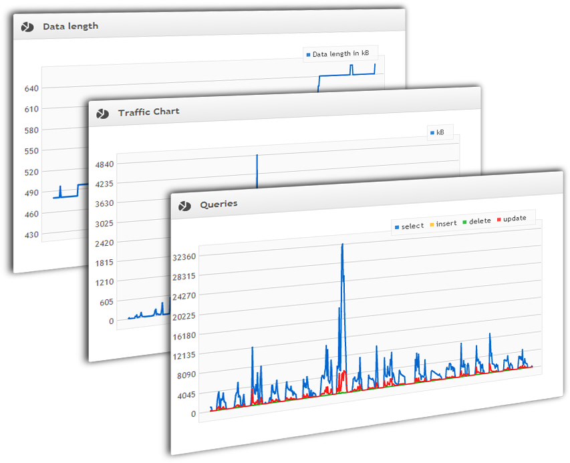Image resolution: width=570 pixels, height=463 pixels.
Task: Click the 580 axis label in Data length
Action: coord(31,130)
